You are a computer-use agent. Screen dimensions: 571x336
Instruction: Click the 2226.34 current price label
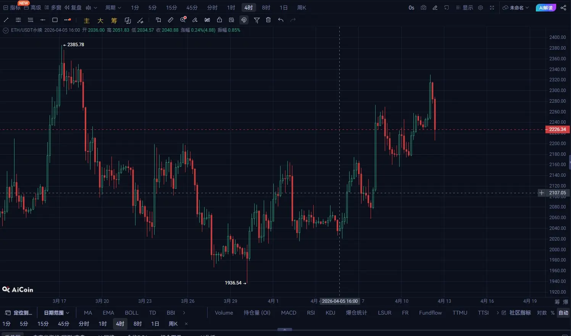coord(558,129)
